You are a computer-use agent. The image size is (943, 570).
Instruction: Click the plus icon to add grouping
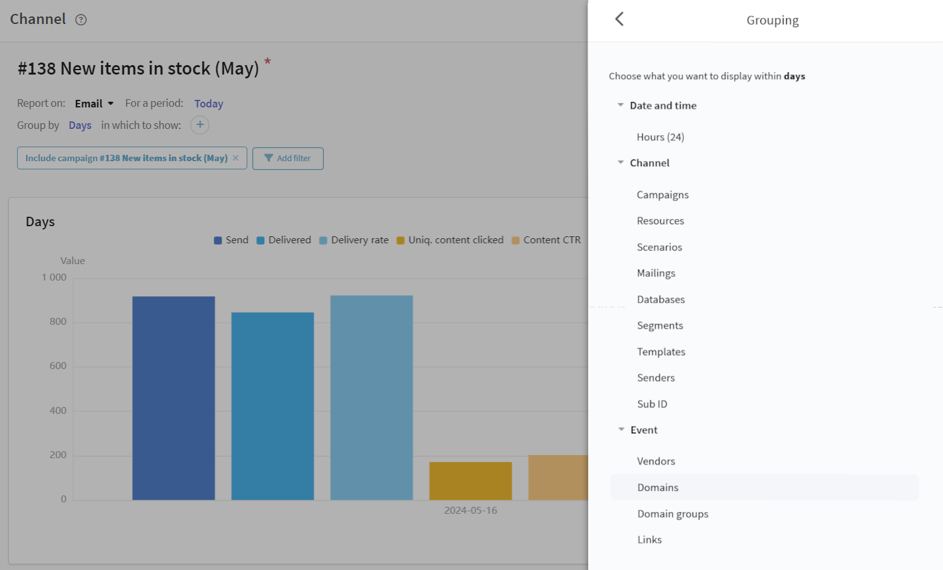200,125
